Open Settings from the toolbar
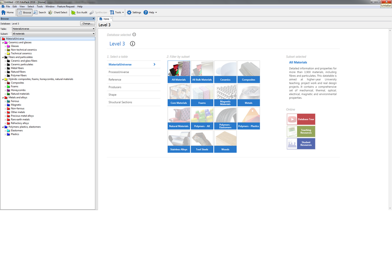This screenshot has width=392, height=261. (134, 13)
